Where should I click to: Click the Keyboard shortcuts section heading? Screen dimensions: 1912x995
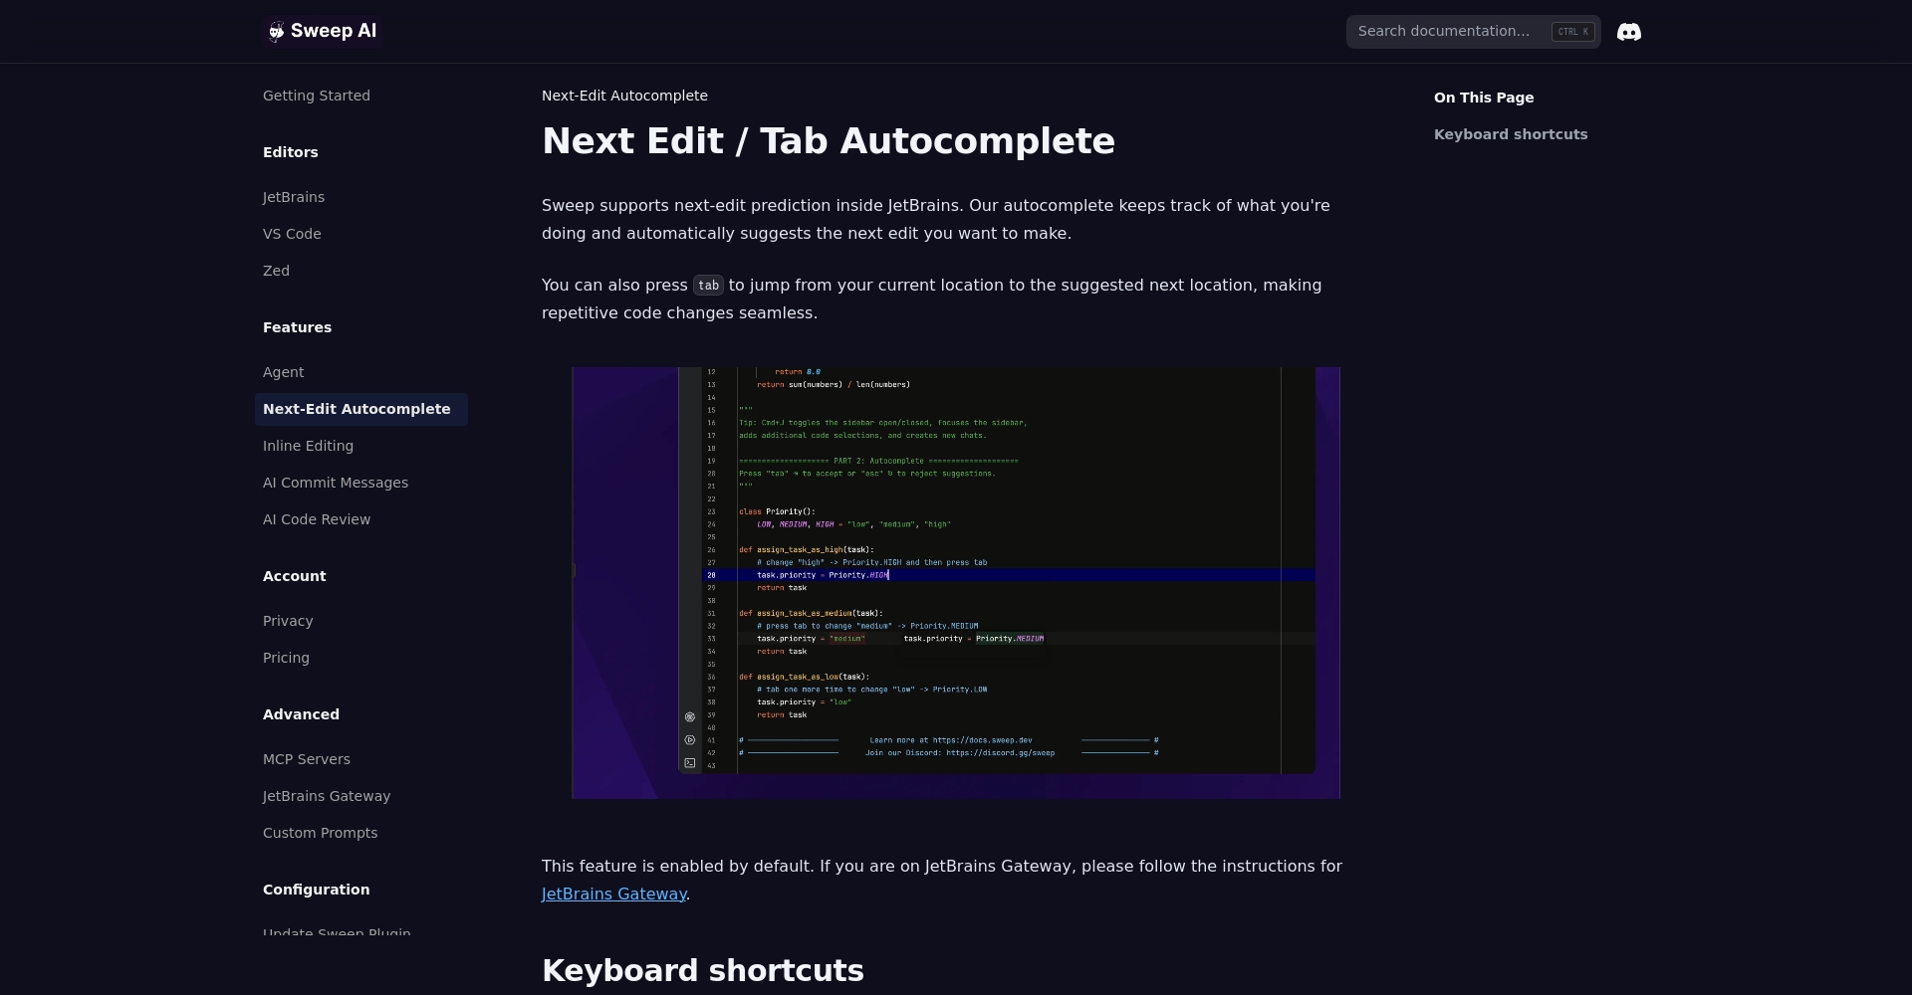[703, 970]
